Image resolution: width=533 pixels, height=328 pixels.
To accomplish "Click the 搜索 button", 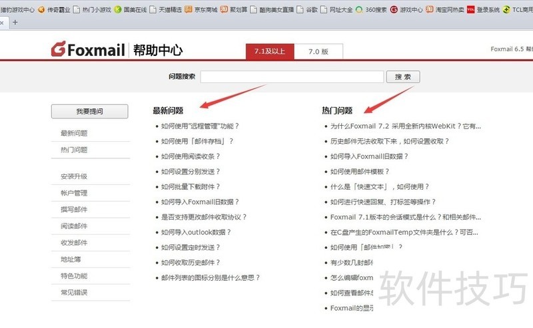I will coord(403,77).
